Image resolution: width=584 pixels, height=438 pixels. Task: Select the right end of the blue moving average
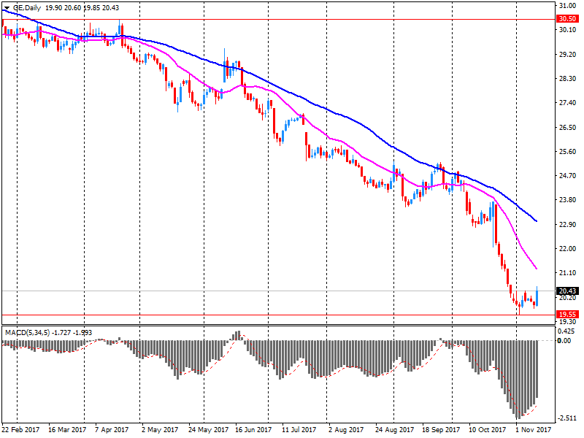pos(536,221)
